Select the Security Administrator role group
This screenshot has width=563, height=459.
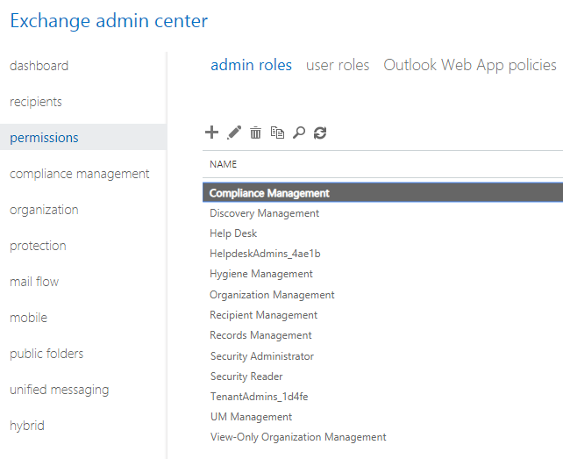point(261,356)
